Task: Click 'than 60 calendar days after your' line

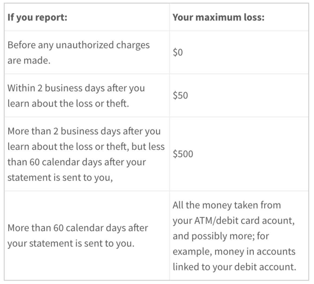Action: [77, 162]
